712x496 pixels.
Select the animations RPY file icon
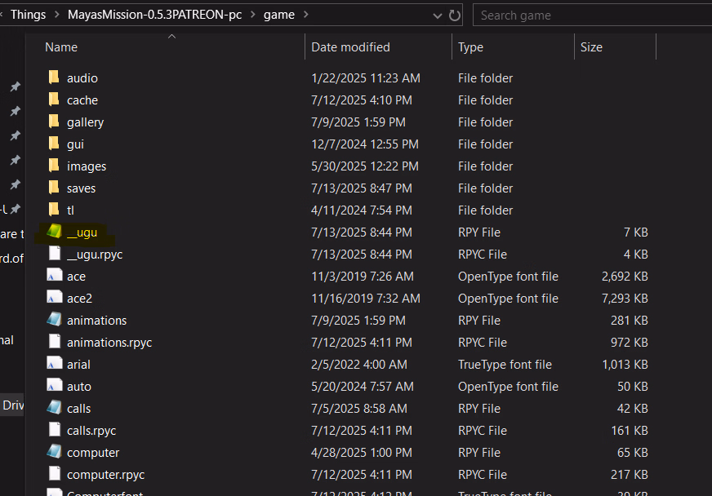pos(54,320)
